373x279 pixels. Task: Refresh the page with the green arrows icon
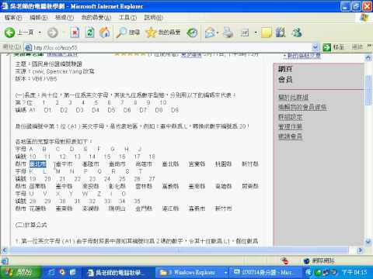pyautogui.click(x=90, y=33)
